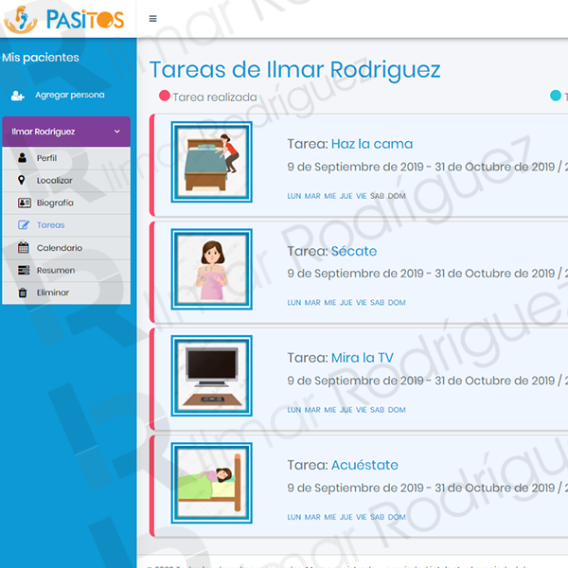Viewport: 568px width, 568px height.
Task: Open the Sécate task link
Action: pyautogui.click(x=353, y=252)
